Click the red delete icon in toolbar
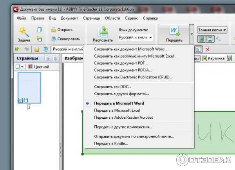Viewport: 235px width, 170px height. 207,49
